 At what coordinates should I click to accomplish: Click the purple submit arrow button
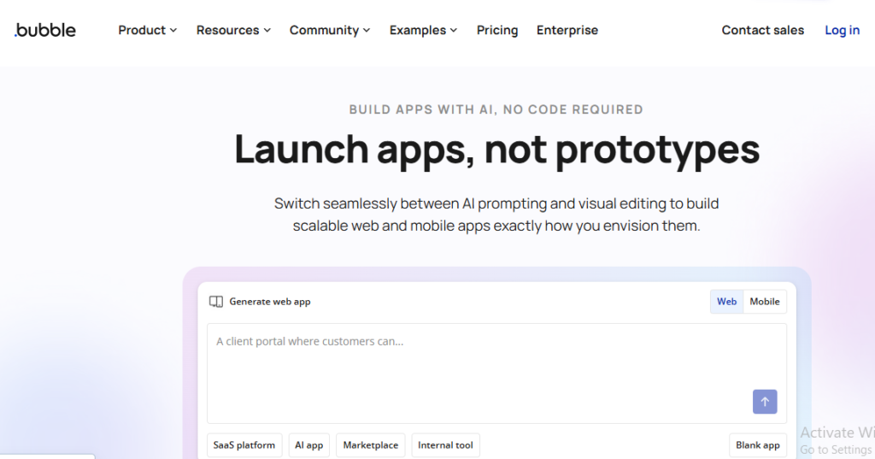(x=765, y=402)
